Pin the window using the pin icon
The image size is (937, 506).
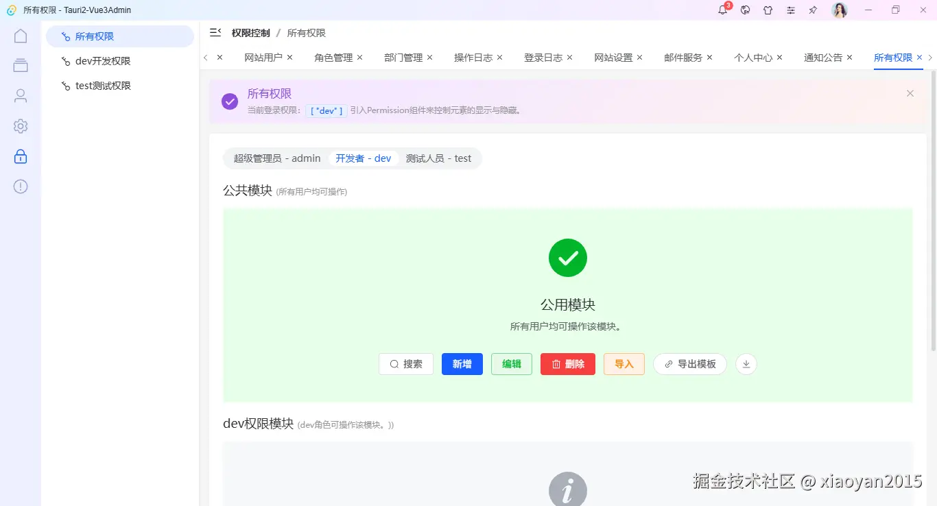tap(813, 10)
